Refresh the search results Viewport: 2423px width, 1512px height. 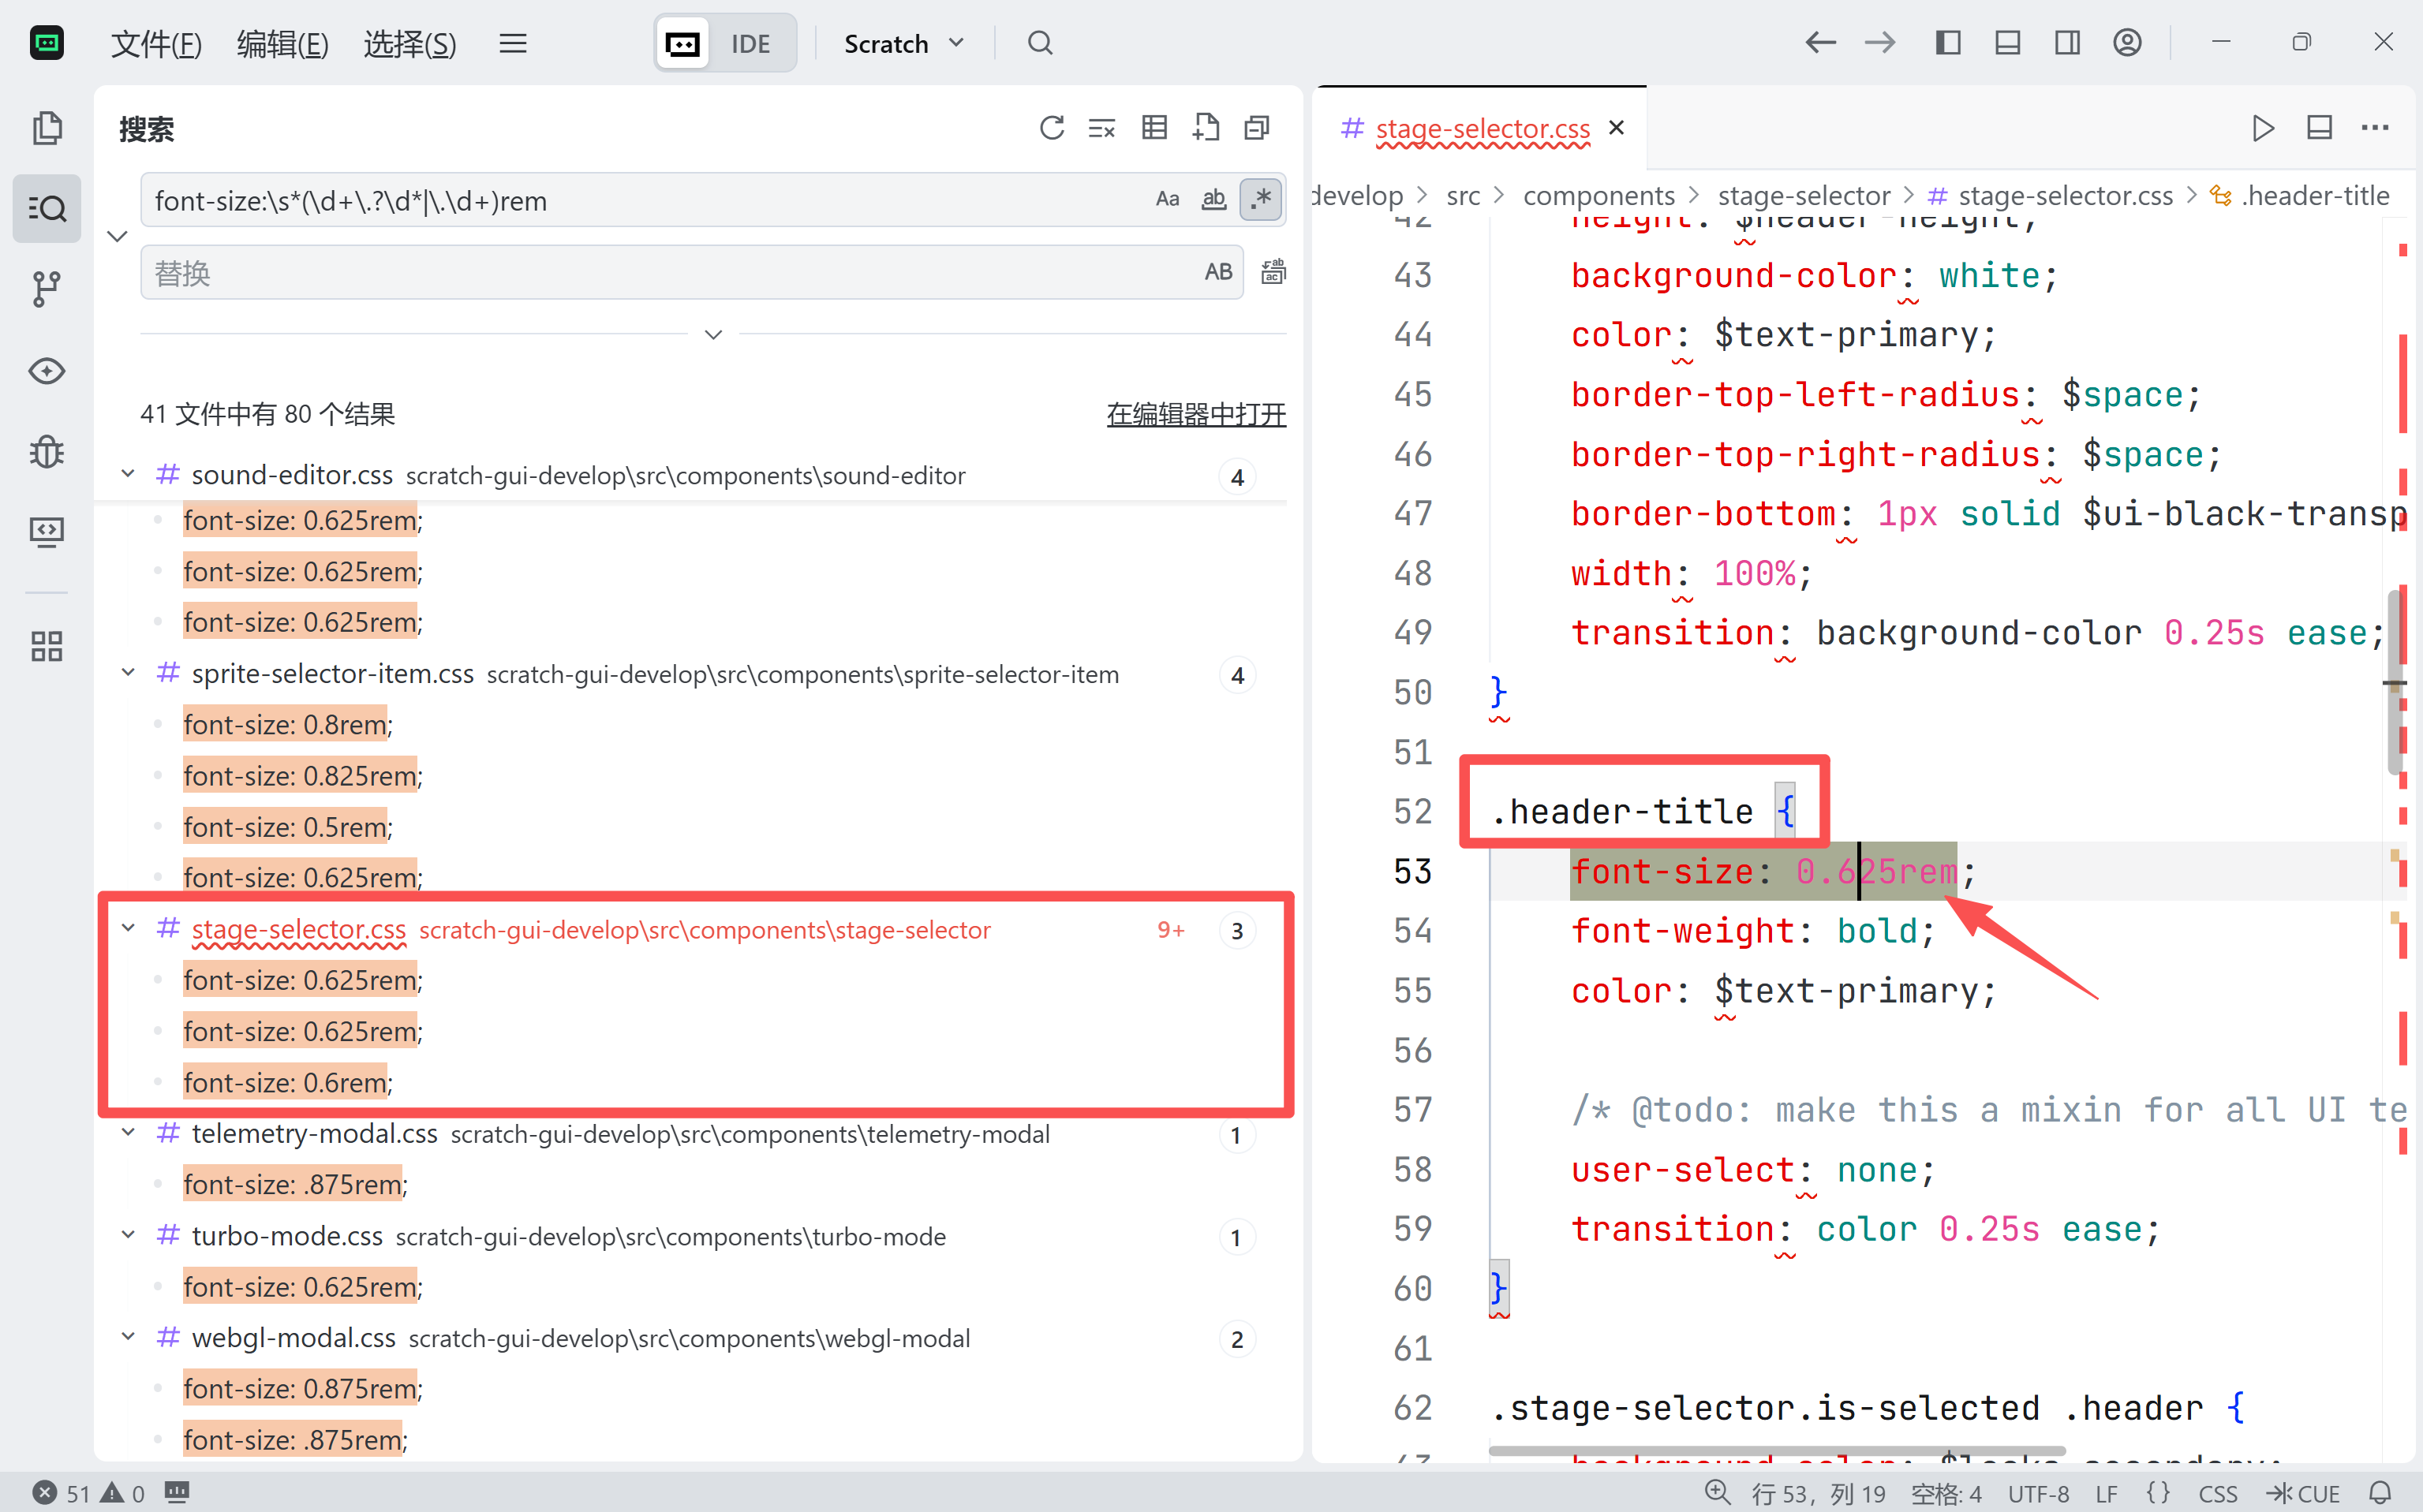(1052, 128)
